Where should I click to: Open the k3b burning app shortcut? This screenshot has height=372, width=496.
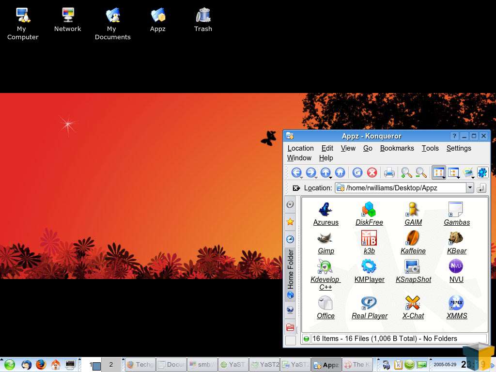pos(369,243)
